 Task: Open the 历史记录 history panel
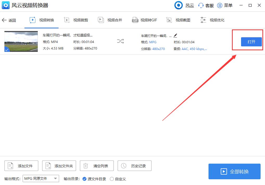pos(134,166)
